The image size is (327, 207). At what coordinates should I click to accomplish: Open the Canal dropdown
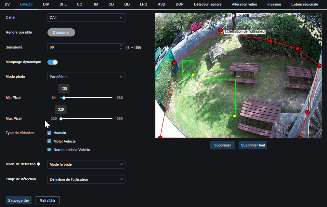pos(86,18)
